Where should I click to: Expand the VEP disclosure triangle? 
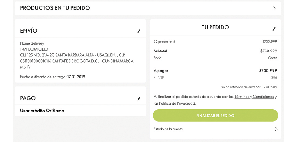point(154,77)
